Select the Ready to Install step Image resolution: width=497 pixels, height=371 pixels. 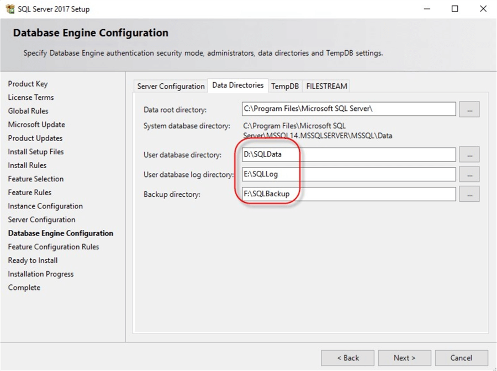pos(33,260)
